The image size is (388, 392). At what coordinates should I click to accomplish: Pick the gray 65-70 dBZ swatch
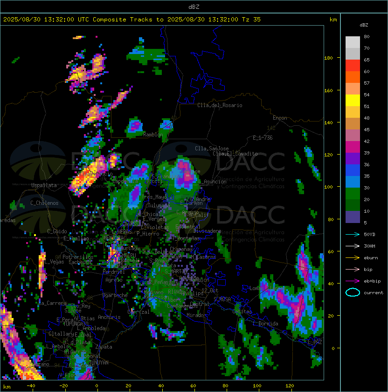(353, 54)
